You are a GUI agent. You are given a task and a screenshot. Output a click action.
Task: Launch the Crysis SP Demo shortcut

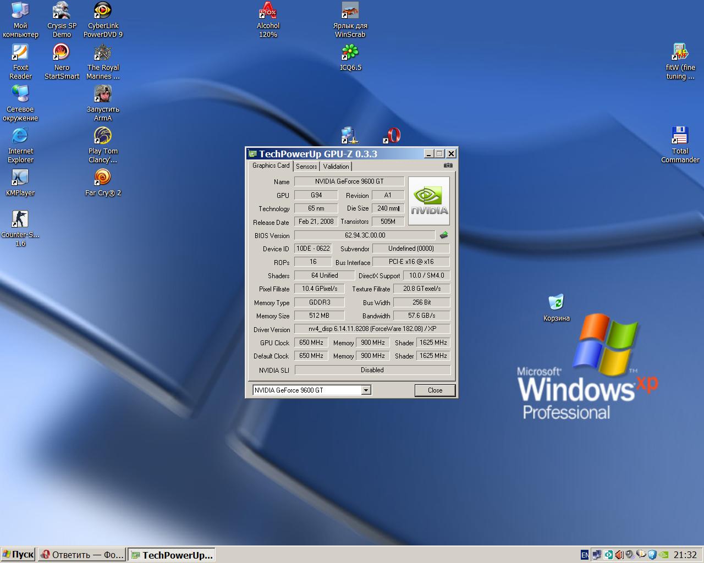pyautogui.click(x=62, y=20)
